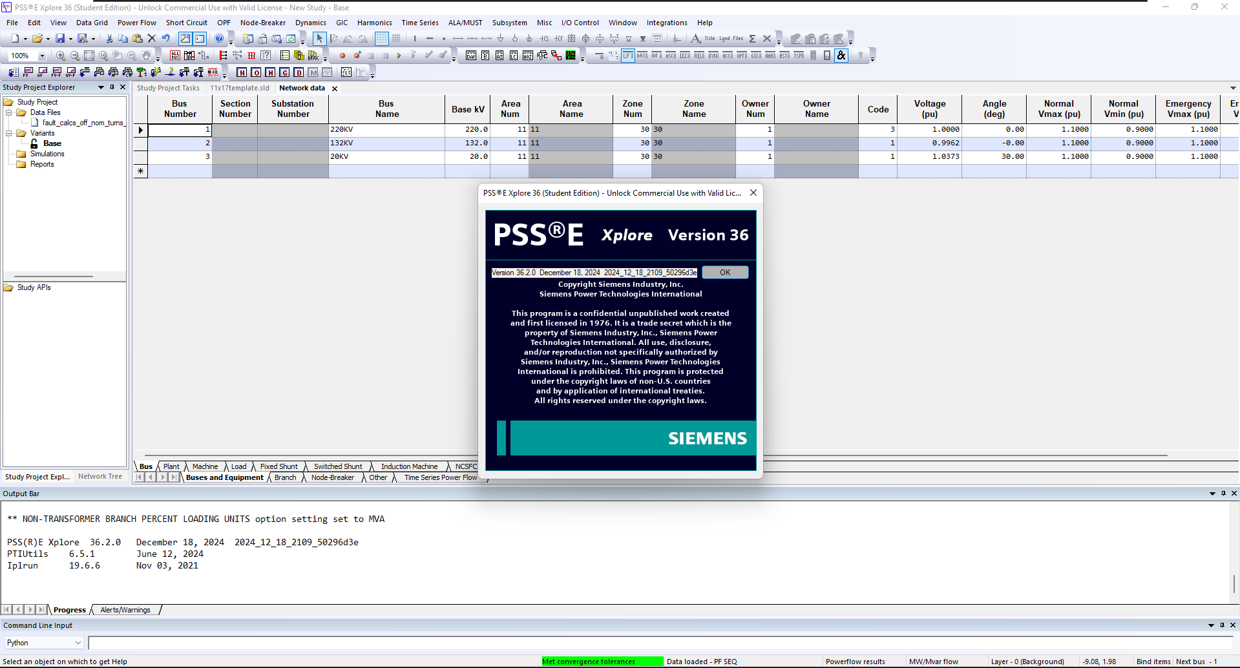The height and width of the screenshot is (668, 1240).
Task: Toggle the dotted grid display button
Action: pyautogui.click(x=382, y=39)
